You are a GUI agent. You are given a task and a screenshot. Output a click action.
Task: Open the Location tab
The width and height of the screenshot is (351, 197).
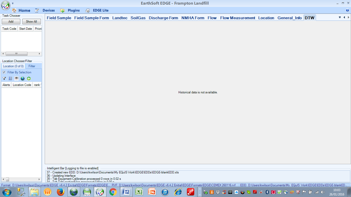tap(266, 18)
